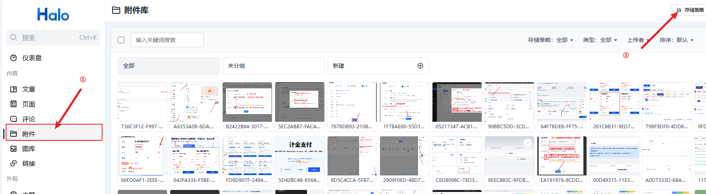Select the 未分组 attachment group tab
Screen dimensions: 706x194
tap(274, 66)
